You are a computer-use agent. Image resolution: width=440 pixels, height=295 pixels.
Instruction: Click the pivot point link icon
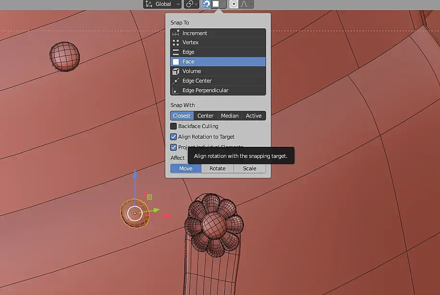coord(190,4)
